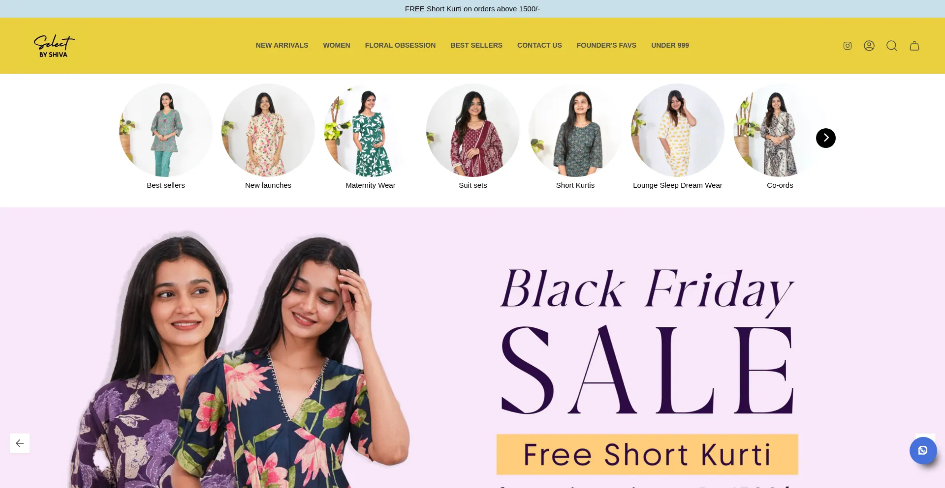Open the Women menu item

337,45
